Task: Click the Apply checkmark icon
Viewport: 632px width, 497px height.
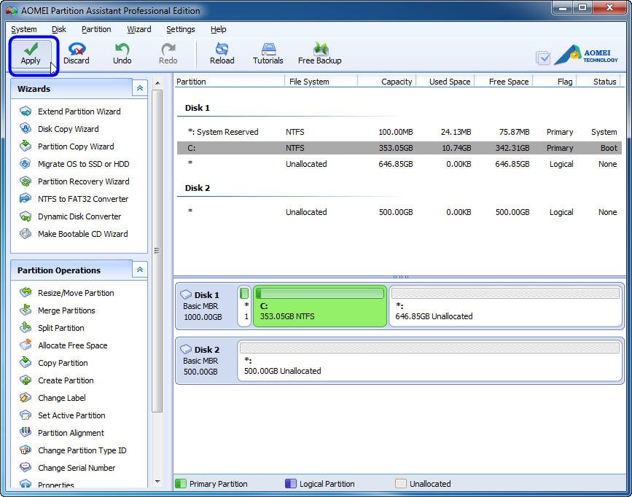Action: click(x=31, y=50)
